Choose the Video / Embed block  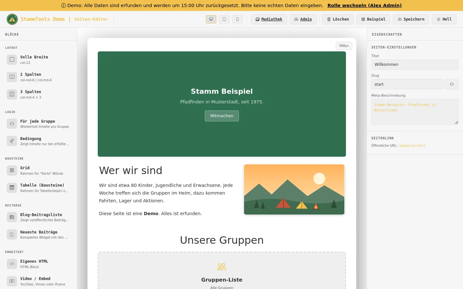(x=39, y=281)
